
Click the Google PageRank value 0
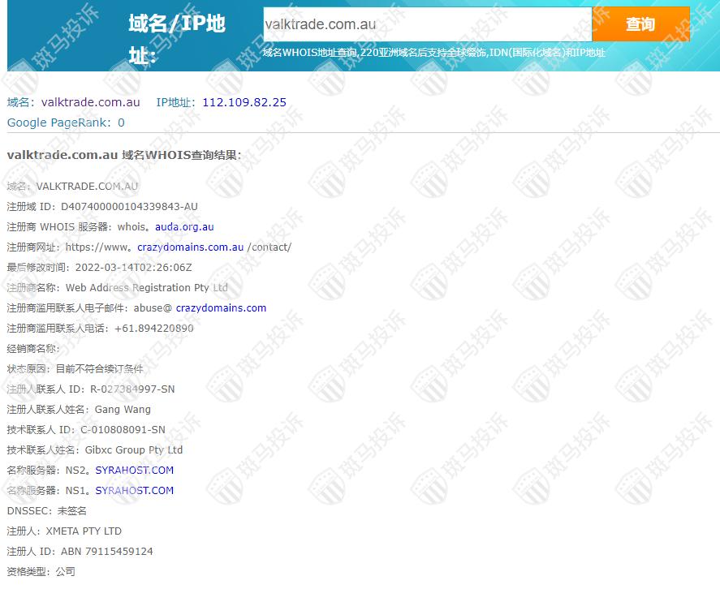(121, 123)
